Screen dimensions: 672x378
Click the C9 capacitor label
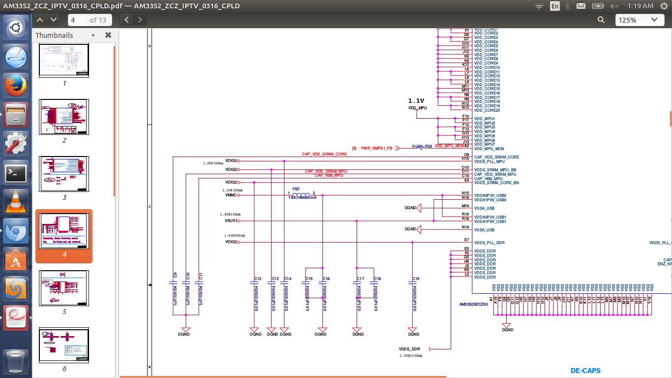175,275
